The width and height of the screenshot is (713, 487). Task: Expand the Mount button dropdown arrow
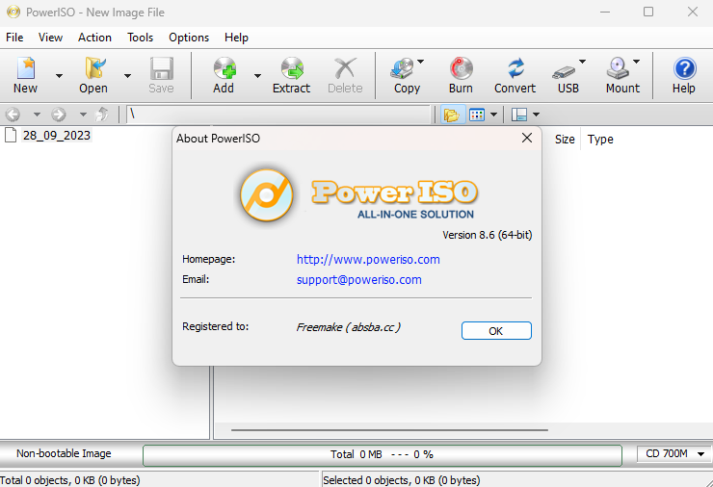(x=636, y=62)
